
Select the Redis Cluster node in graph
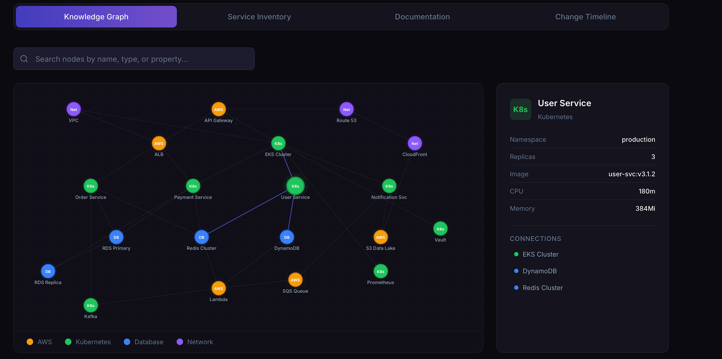coord(201,237)
